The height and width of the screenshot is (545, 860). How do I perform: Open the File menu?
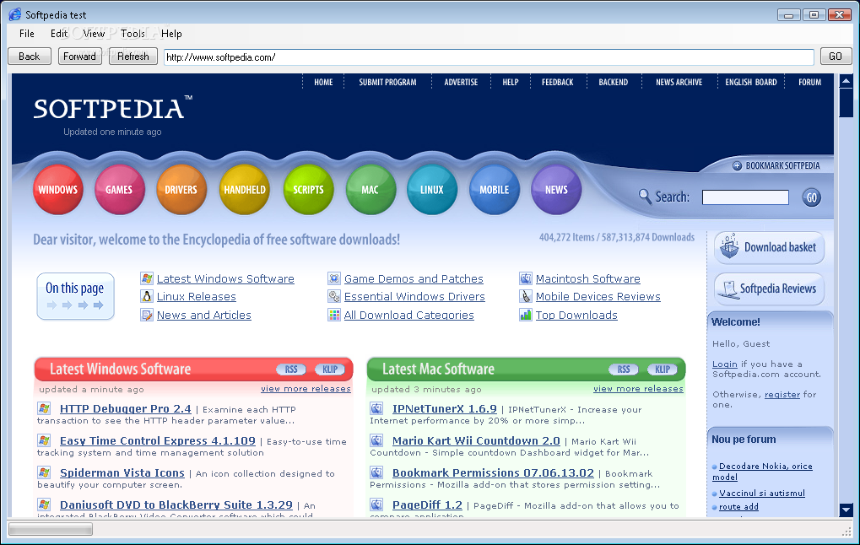click(x=26, y=34)
